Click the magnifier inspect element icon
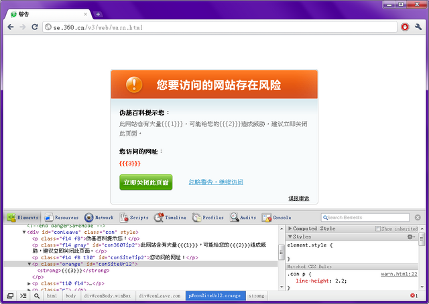 point(37,295)
